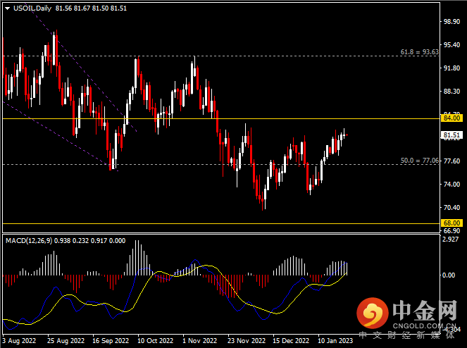Click the 15 Dec 2022 date label

coord(291,340)
